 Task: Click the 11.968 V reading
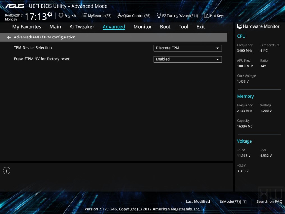(x=244, y=156)
